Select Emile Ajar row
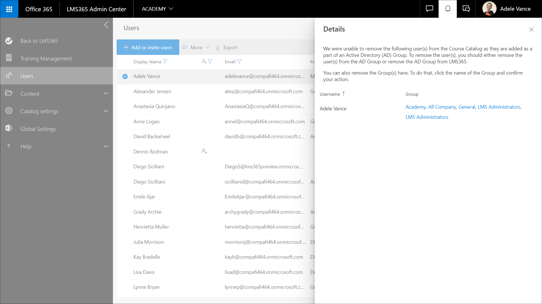542x304 pixels. coord(216,197)
